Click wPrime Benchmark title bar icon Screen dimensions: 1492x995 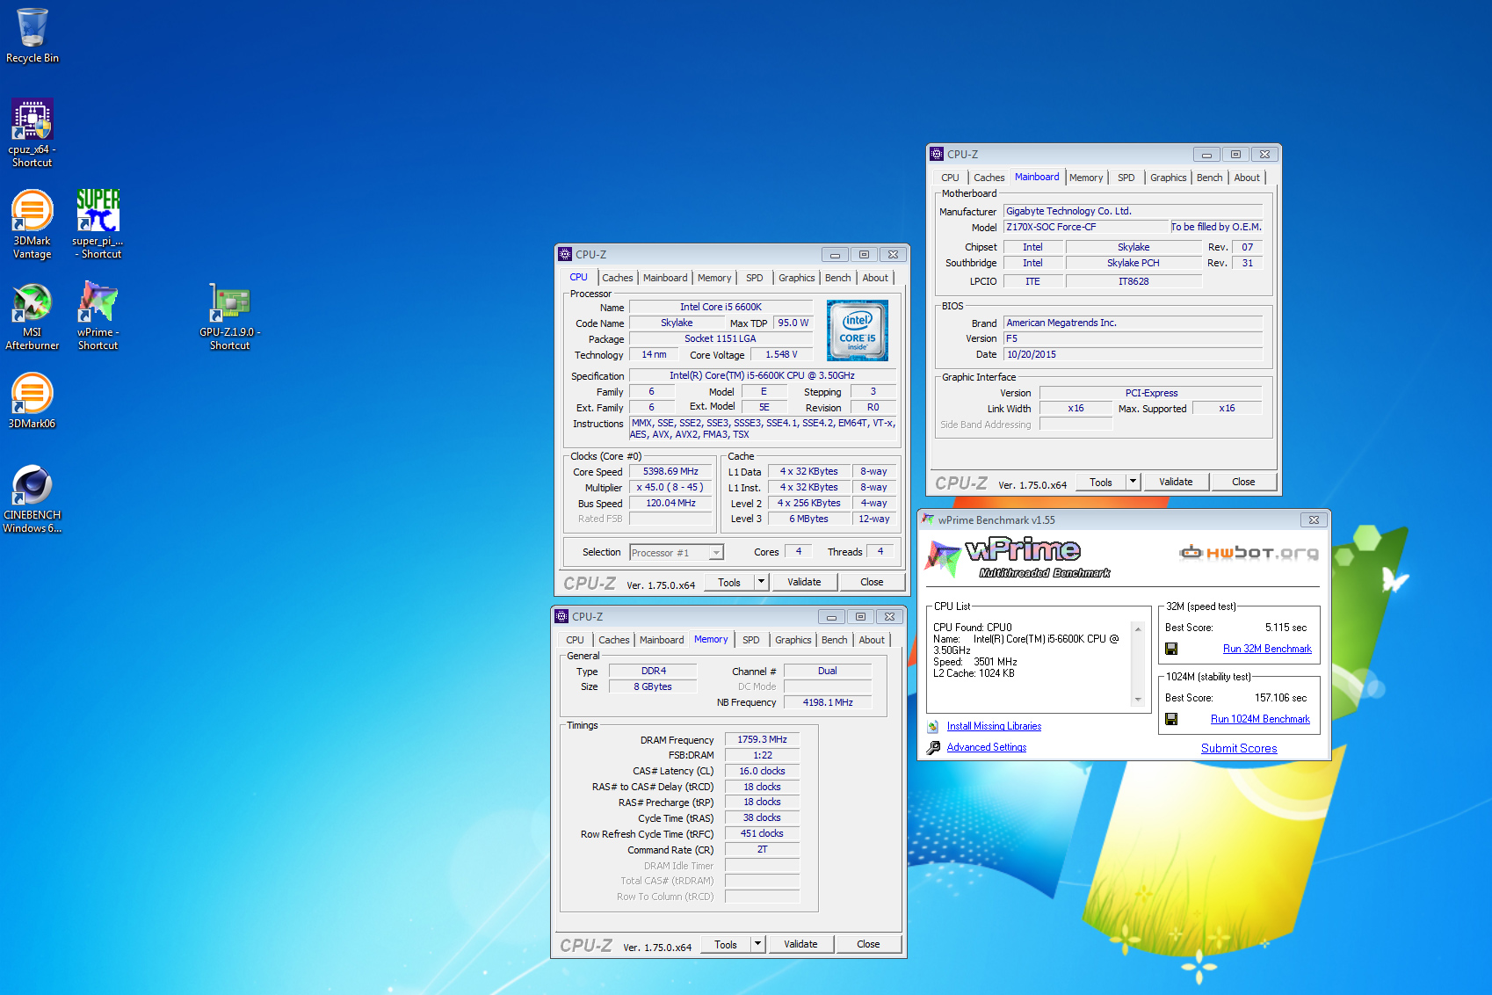pyautogui.click(x=928, y=519)
